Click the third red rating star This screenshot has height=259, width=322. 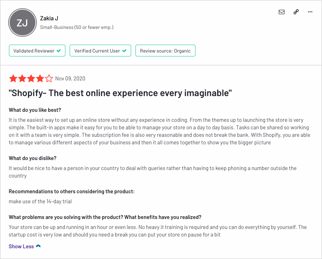tap(31, 78)
